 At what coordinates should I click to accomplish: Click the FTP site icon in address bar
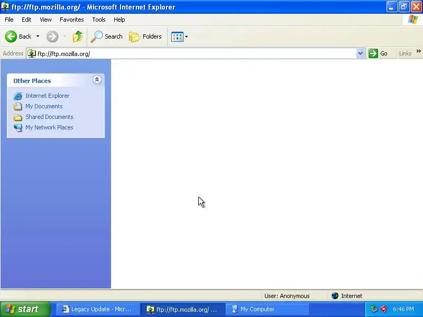[32, 54]
